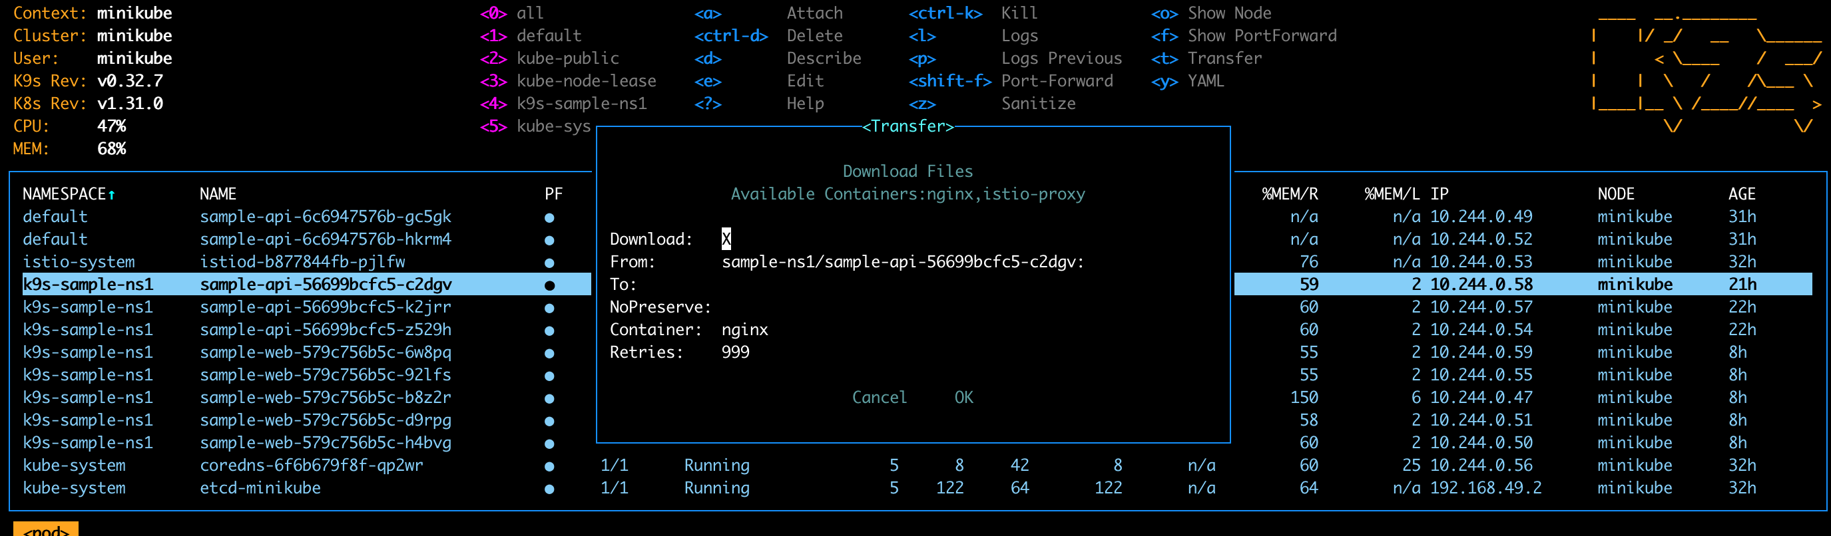
Task: Click the port-forward dot for sample-web-579c756b5c-6w8pq
Action: pyautogui.click(x=549, y=353)
